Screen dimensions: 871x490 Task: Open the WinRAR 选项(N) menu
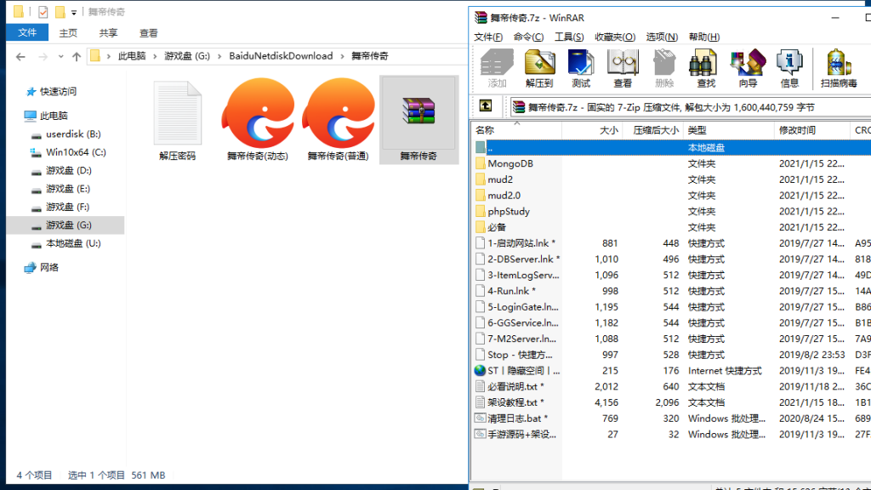(x=662, y=37)
